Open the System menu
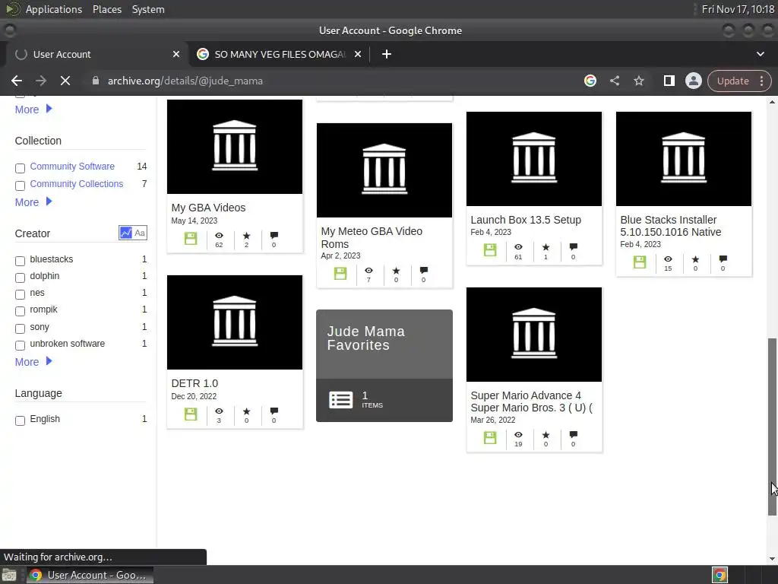This screenshot has width=778, height=584. point(148,9)
